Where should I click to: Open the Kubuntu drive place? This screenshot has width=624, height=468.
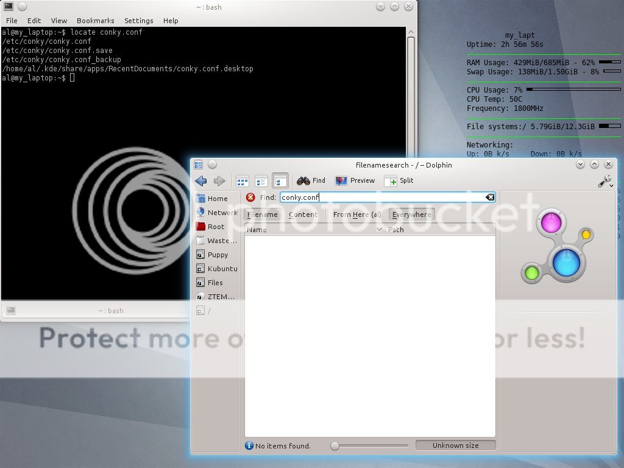coord(217,269)
